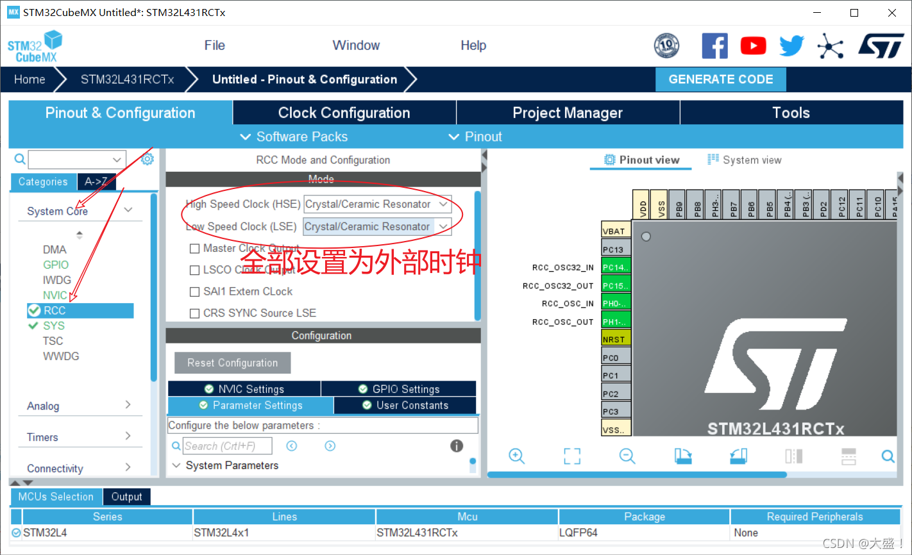Open categories settings gear icon

[x=148, y=160]
